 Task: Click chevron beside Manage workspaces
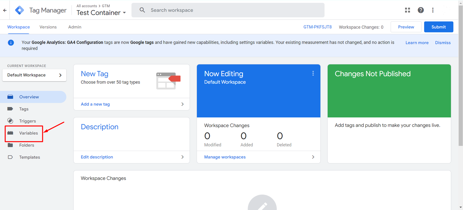313,157
